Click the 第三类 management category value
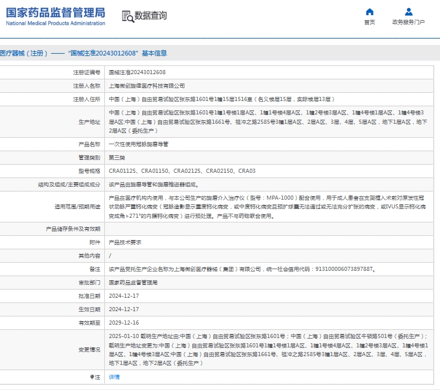 pyautogui.click(x=117, y=158)
